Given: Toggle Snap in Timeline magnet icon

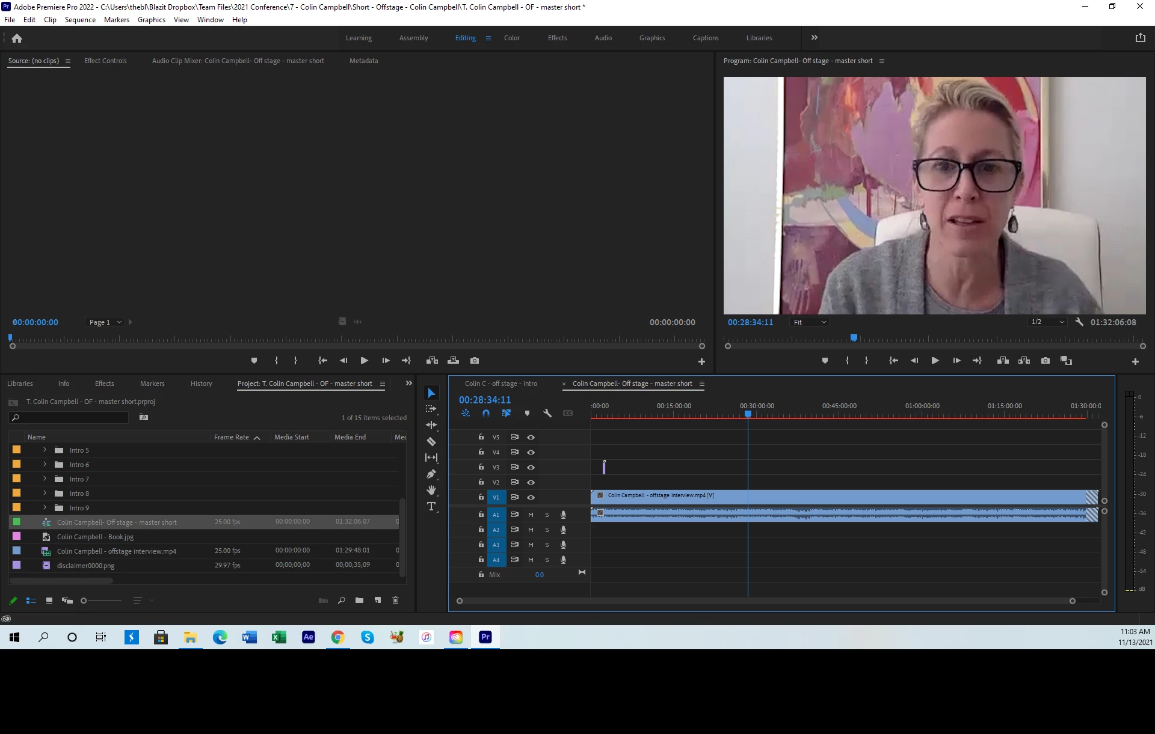Looking at the screenshot, I should tap(486, 414).
